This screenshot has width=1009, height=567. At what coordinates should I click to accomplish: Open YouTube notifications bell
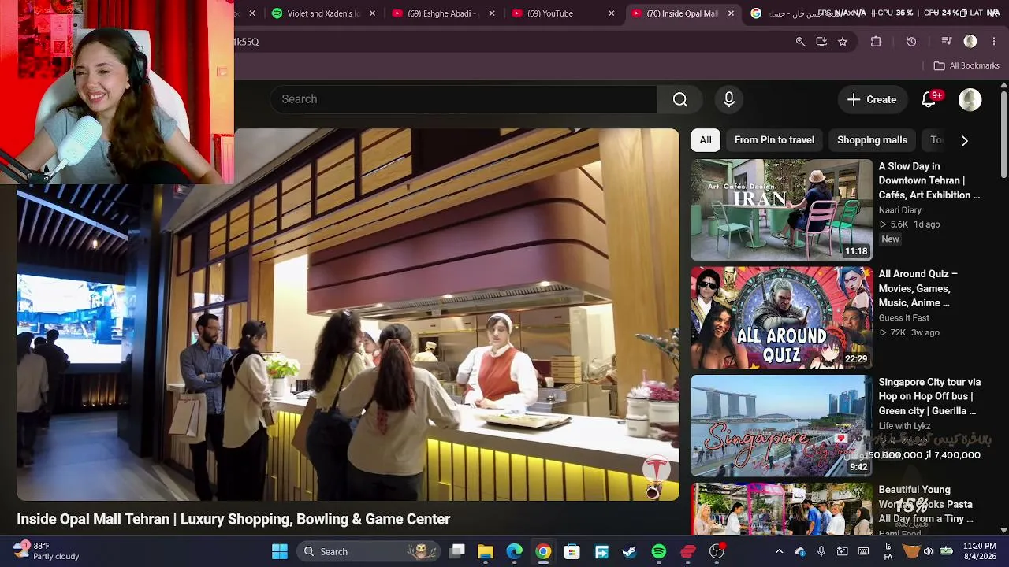coord(929,99)
